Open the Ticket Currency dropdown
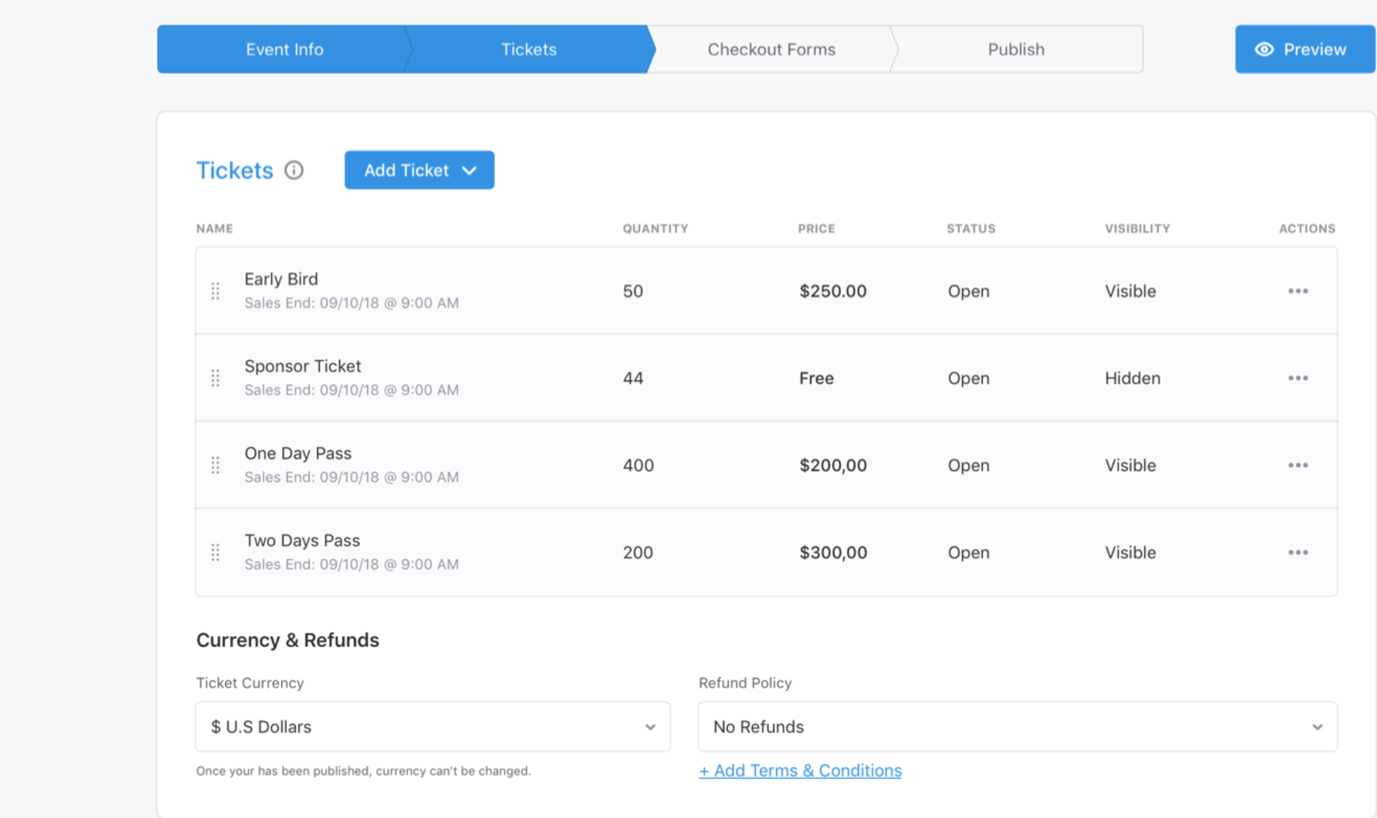This screenshot has width=1377, height=818. pos(432,727)
